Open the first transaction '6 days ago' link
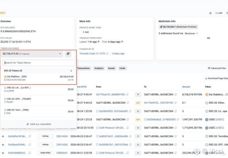The width and height of the screenshot is (228, 158). pos(115,42)
